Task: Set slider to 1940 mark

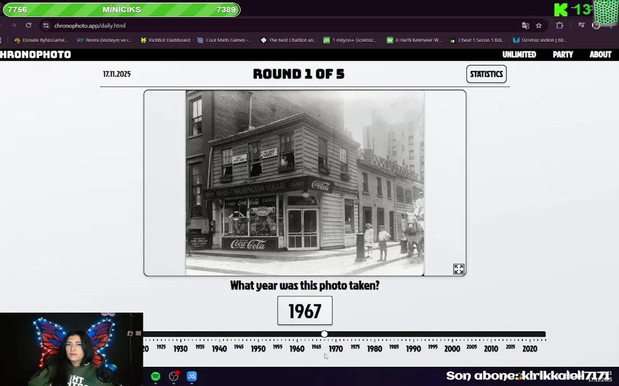Action: (219, 348)
